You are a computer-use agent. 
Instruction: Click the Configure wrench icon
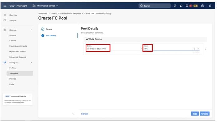click(5, 63)
